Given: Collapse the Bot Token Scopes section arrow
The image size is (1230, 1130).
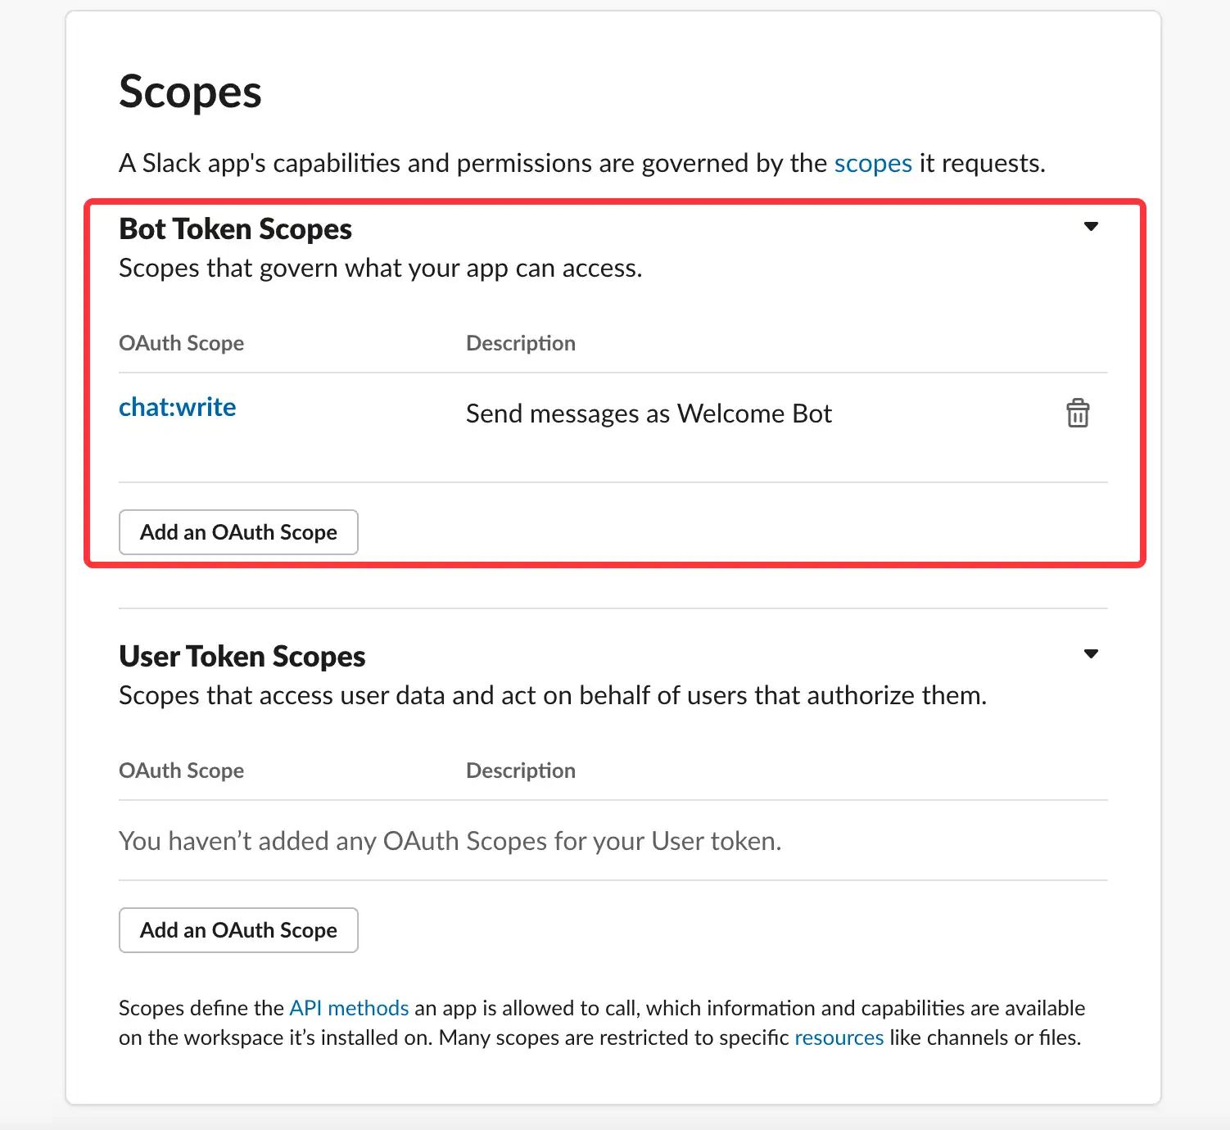Looking at the screenshot, I should (1091, 227).
